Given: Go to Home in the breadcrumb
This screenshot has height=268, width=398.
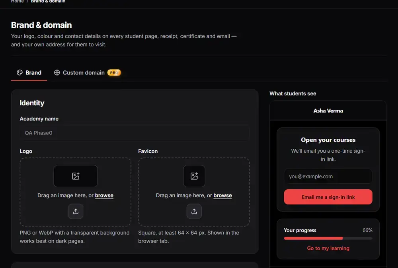Looking at the screenshot, I should (17, 1).
